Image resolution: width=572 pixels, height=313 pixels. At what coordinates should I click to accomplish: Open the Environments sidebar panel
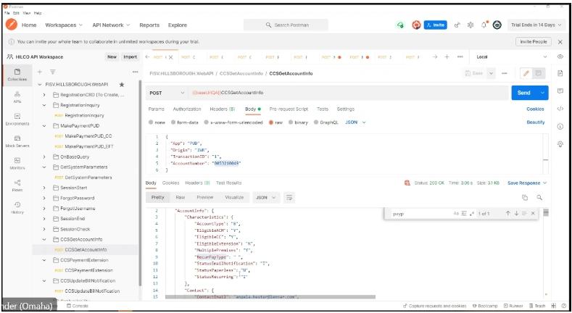tap(17, 119)
